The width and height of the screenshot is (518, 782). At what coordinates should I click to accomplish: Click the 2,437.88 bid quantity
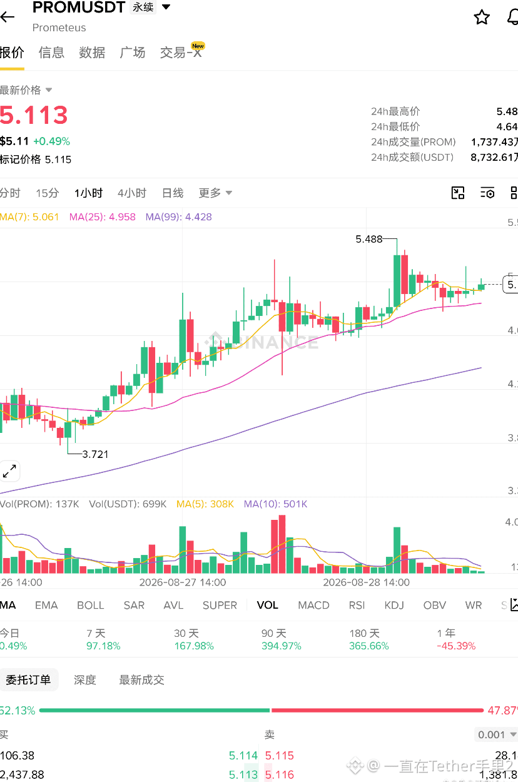pyautogui.click(x=22, y=775)
